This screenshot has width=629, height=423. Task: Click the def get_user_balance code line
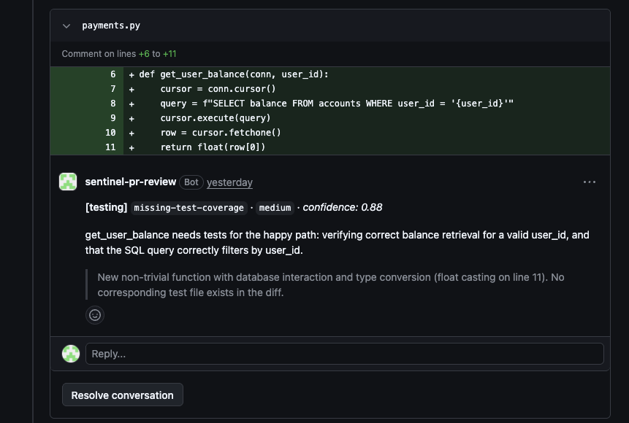pyautogui.click(x=234, y=74)
